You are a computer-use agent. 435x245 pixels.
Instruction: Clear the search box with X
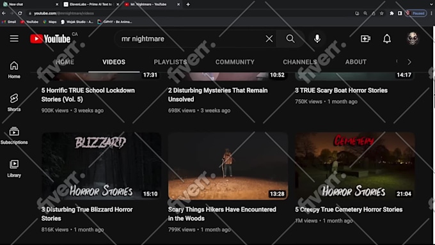pos(269,39)
